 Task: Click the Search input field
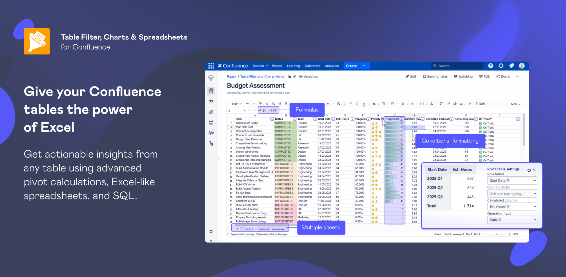click(x=457, y=66)
